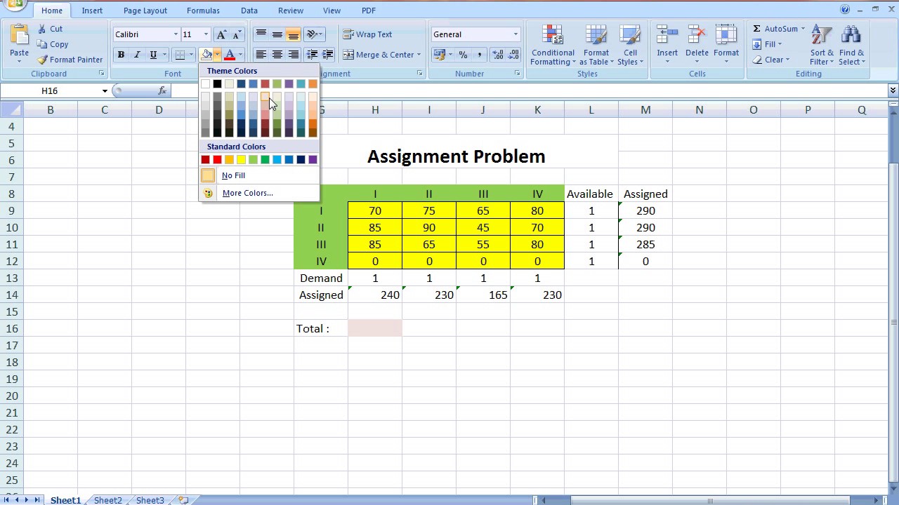The height and width of the screenshot is (505, 899).
Task: Click the Font Color letter A icon
Action: 230,55
